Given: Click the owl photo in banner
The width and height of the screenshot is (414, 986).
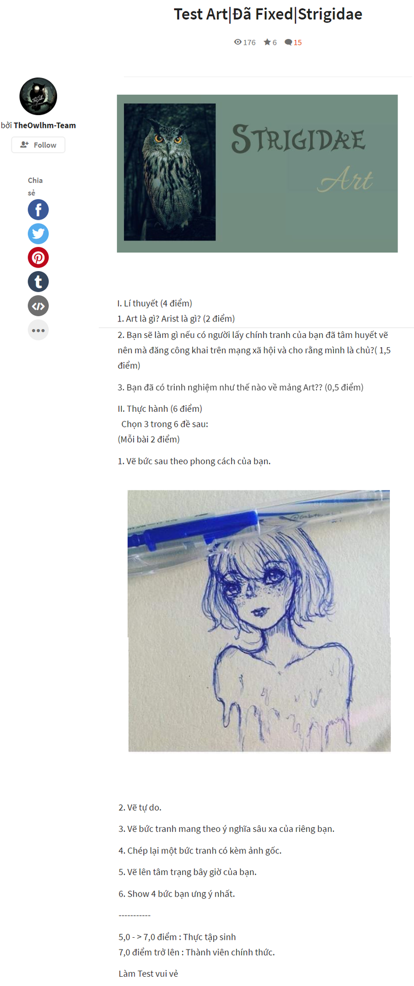Looking at the screenshot, I should [x=170, y=172].
